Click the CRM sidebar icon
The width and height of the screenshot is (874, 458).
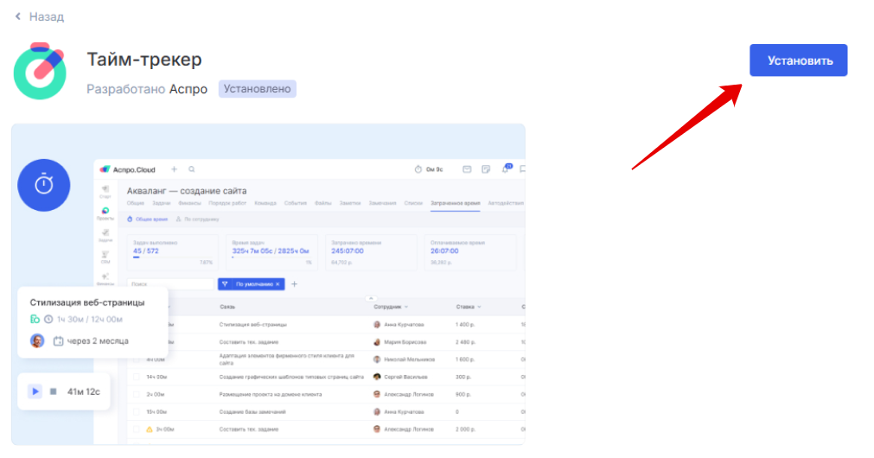[105, 257]
